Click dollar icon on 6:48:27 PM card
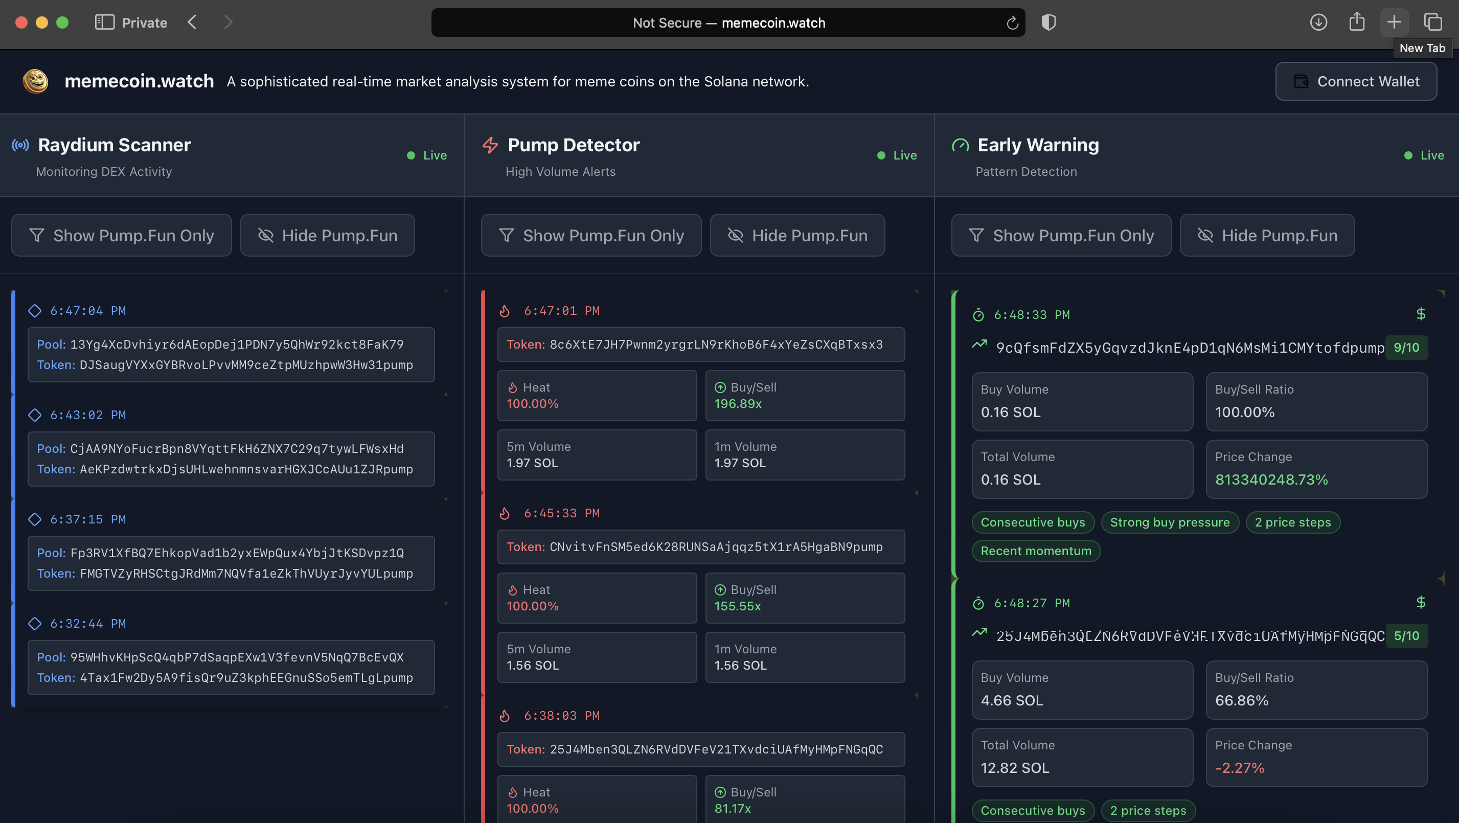This screenshot has width=1459, height=823. (1421, 602)
